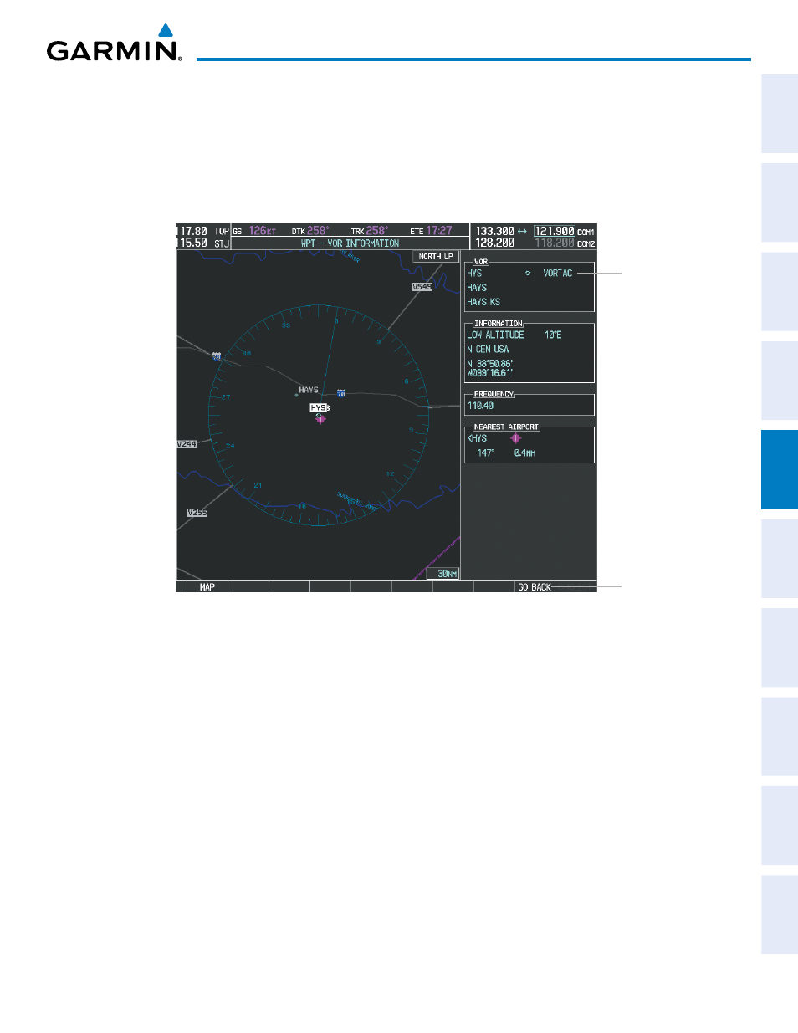Click the KHYS airport symbol in Nearest Airport
The image size is (798, 1033).
[515, 438]
